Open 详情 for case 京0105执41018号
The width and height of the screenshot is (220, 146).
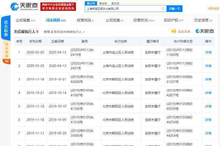(208, 120)
